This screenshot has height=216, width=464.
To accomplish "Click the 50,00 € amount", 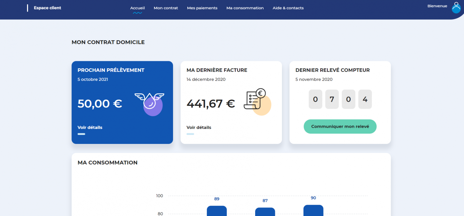I will coord(100,104).
